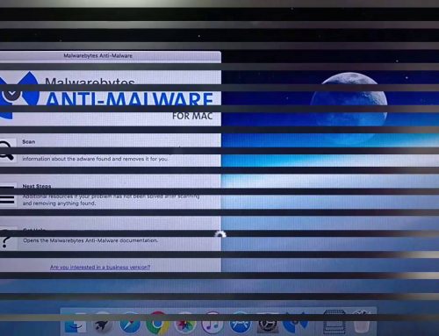Click the Malwarebytes Anti-Malware window title bar

pos(111,55)
